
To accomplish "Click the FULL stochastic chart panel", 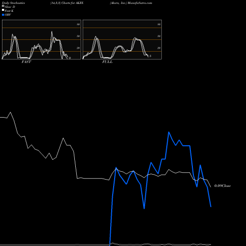I will (122, 39).
